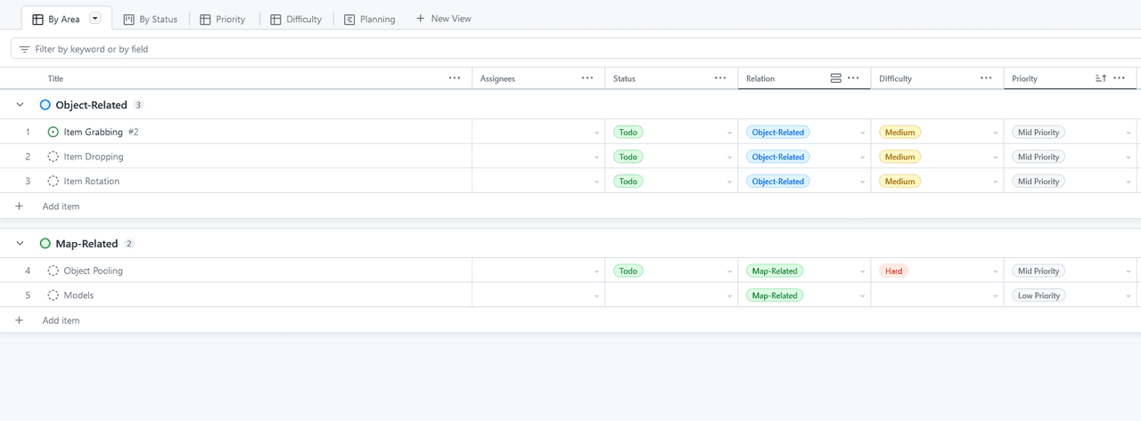The width and height of the screenshot is (1141, 421).
Task: Switch to the Planning tab
Action: (x=369, y=19)
